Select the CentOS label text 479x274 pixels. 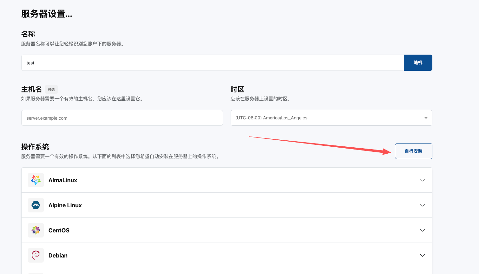[59, 231]
